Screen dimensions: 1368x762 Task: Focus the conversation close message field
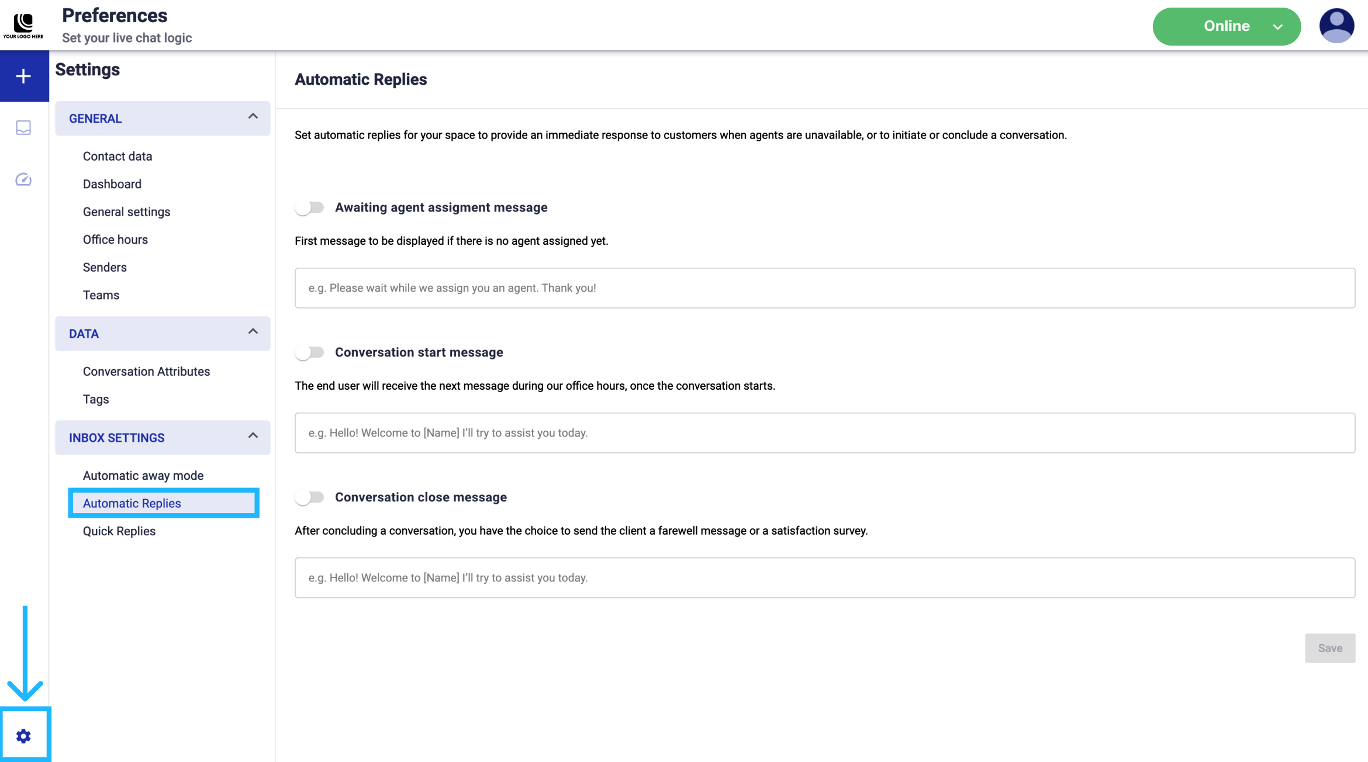(x=824, y=578)
